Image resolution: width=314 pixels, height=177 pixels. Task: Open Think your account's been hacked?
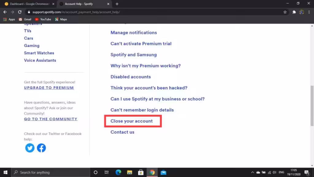tap(149, 88)
